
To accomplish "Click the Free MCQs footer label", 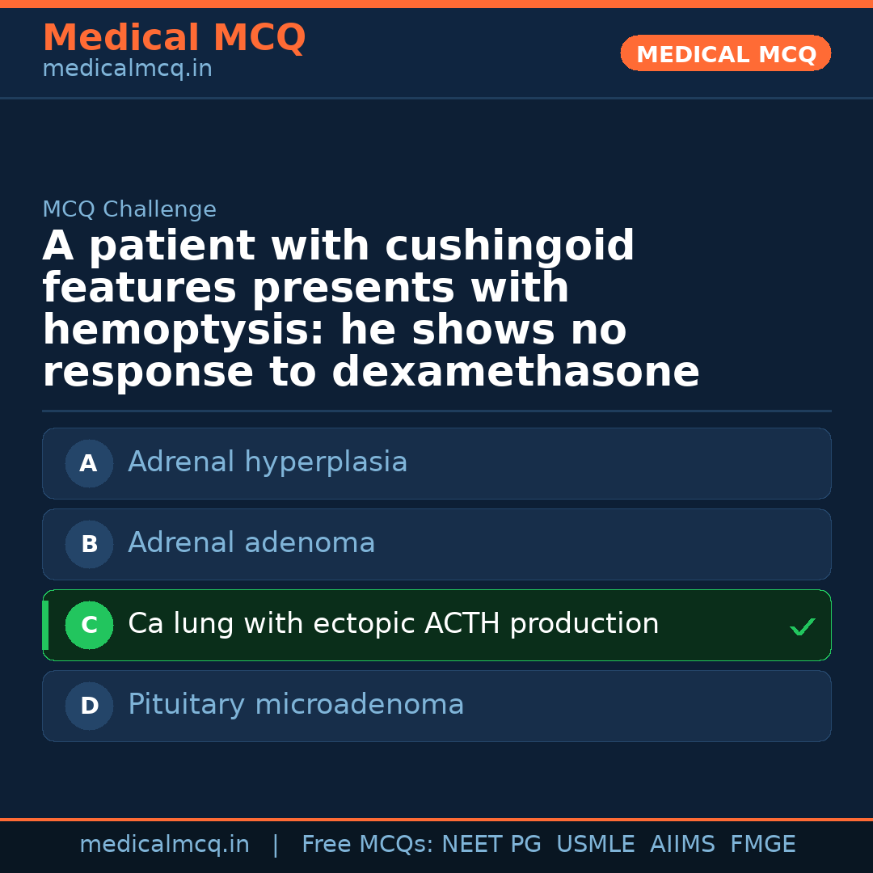I will 367,845.
